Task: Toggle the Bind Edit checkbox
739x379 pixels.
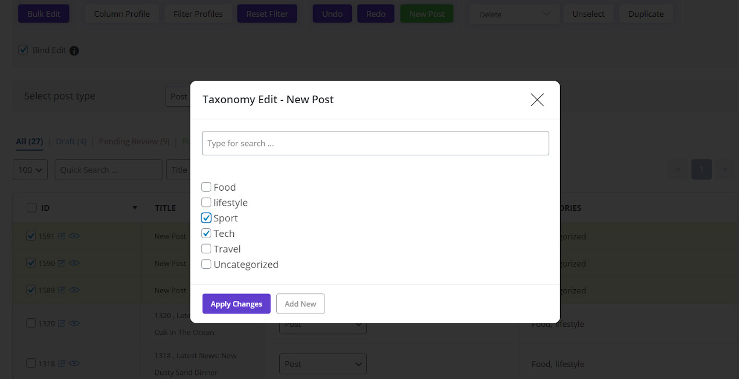Action: pos(23,50)
